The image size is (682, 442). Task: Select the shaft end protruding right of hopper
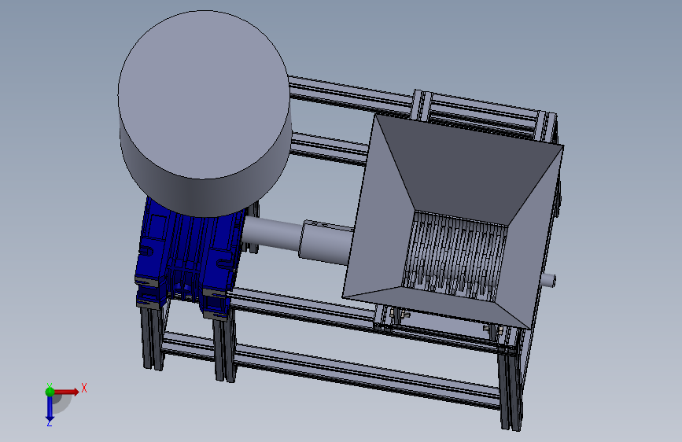click(548, 280)
